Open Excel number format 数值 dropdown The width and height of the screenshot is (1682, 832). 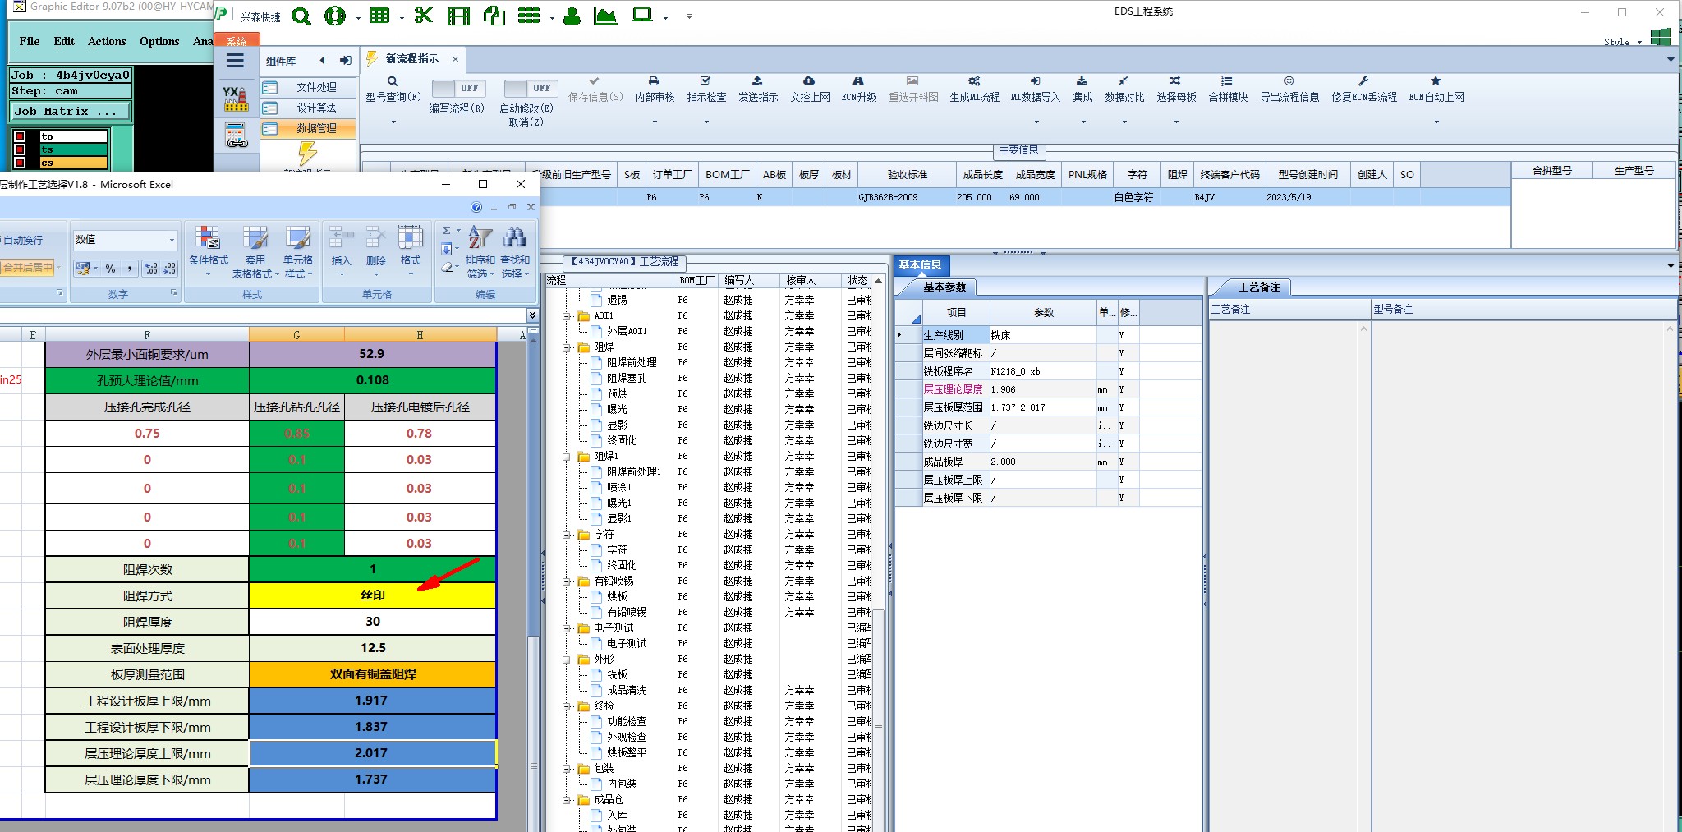pos(172,240)
